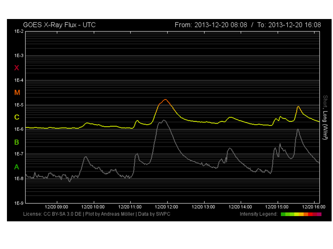Click the 12/20 12:00 time axis label
The width and height of the screenshot is (333, 249).
167,207
